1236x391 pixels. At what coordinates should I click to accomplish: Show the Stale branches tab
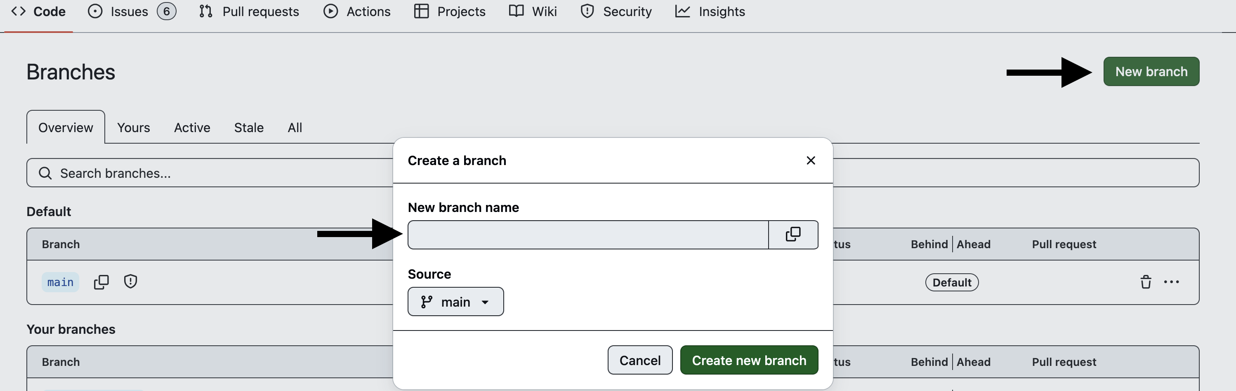248,127
